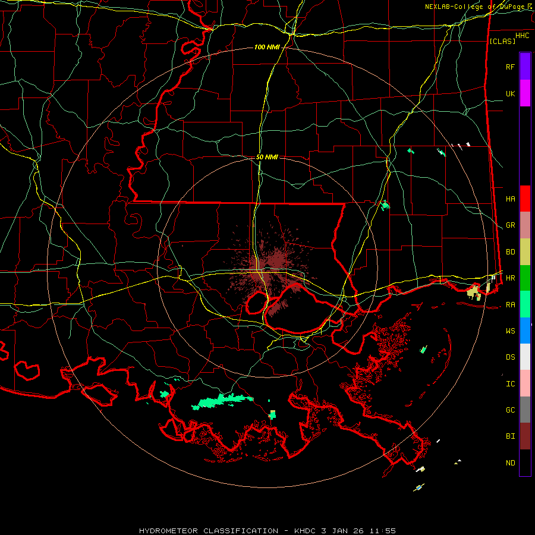Click the NEXLAB-College of DuPage credit text
535x535 pixels.
(x=475, y=7)
